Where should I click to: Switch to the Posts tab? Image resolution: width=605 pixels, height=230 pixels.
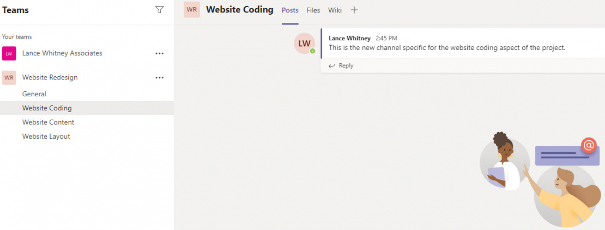coord(290,10)
